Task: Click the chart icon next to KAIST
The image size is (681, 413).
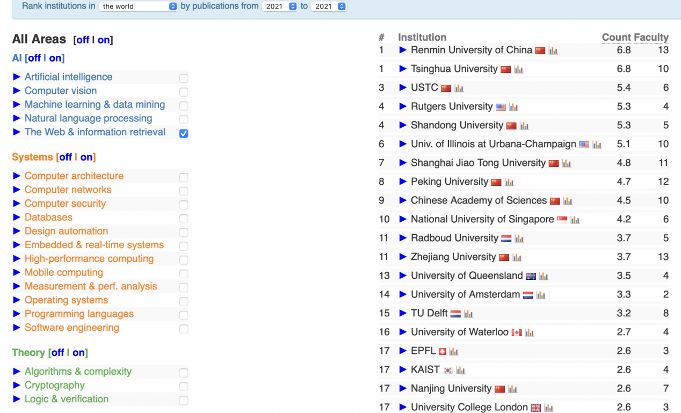Action: [x=460, y=370]
